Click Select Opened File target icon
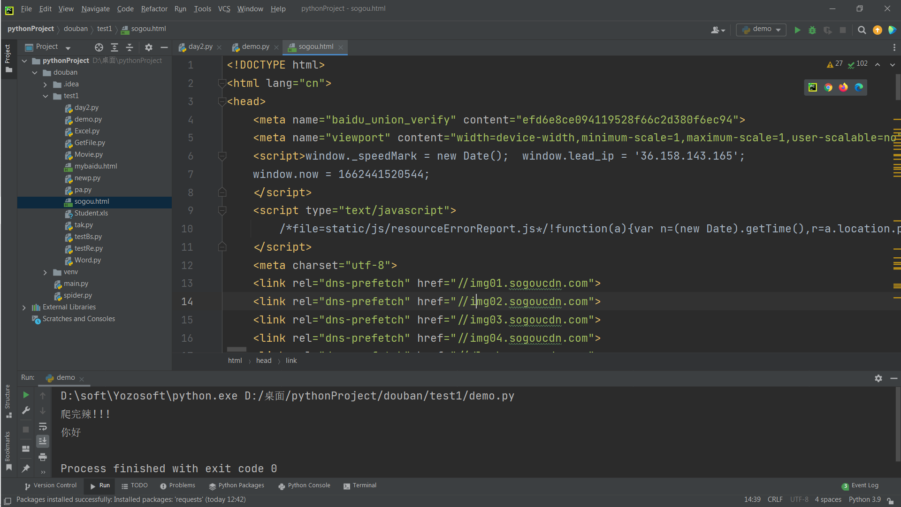Screen dimensions: 901x507 tap(99, 47)
